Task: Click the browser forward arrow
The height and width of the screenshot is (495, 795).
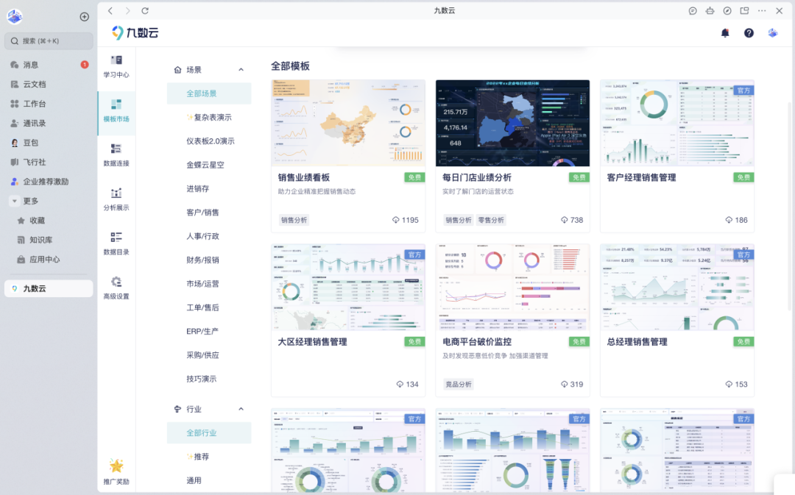Action: 127,10
